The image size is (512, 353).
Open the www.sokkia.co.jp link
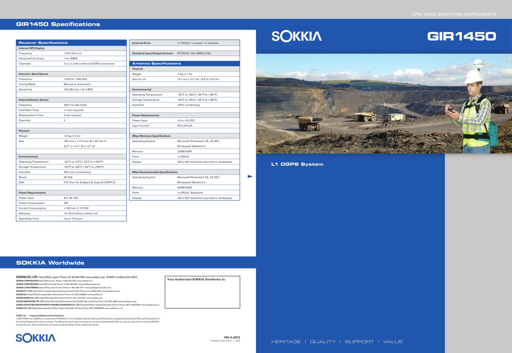[95, 277]
